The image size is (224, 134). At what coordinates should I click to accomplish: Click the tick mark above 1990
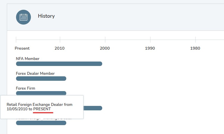click(x=150, y=39)
